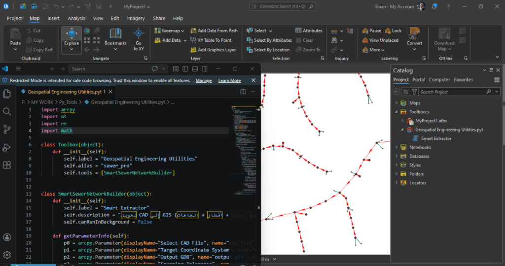Open VS Code customize layout button

(176, 69)
